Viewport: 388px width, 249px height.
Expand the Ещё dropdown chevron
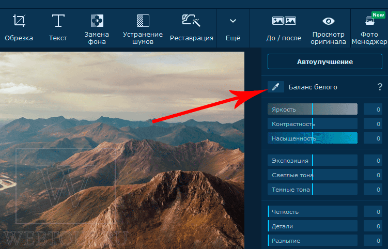pyautogui.click(x=233, y=21)
